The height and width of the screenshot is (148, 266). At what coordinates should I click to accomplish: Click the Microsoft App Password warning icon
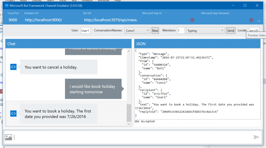[x=251, y=20]
